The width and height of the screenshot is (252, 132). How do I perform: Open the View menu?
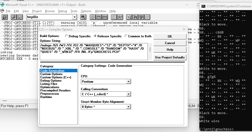pyautogui.click(x=25, y=11)
